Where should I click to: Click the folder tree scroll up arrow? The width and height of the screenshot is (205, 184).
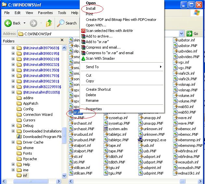(x=64, y=48)
